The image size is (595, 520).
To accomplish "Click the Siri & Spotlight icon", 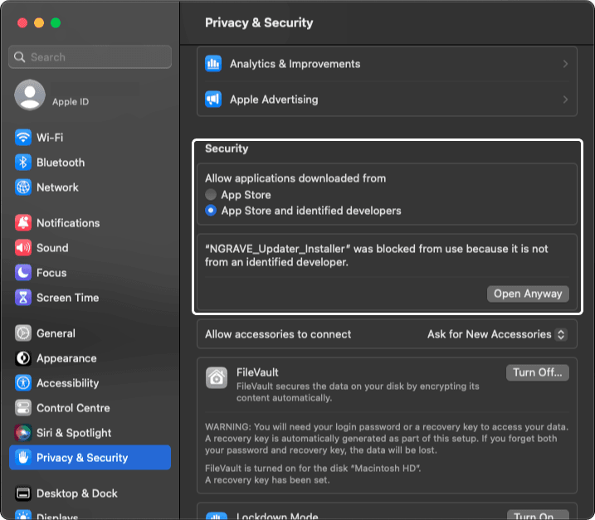I will (x=23, y=432).
